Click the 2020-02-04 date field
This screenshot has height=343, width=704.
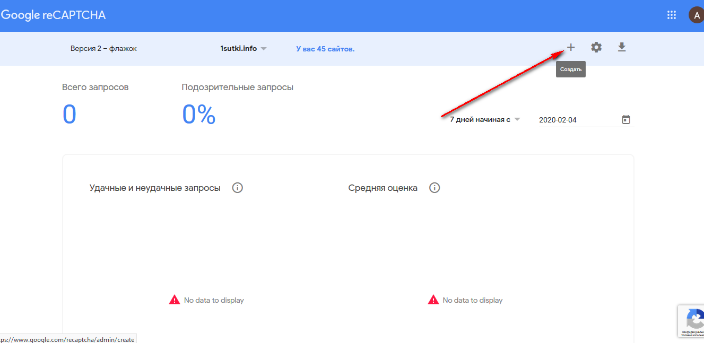576,120
